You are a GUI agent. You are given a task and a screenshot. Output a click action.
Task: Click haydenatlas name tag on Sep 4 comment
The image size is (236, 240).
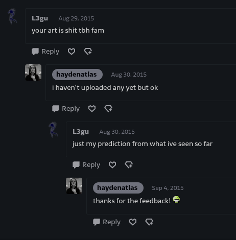(118, 188)
